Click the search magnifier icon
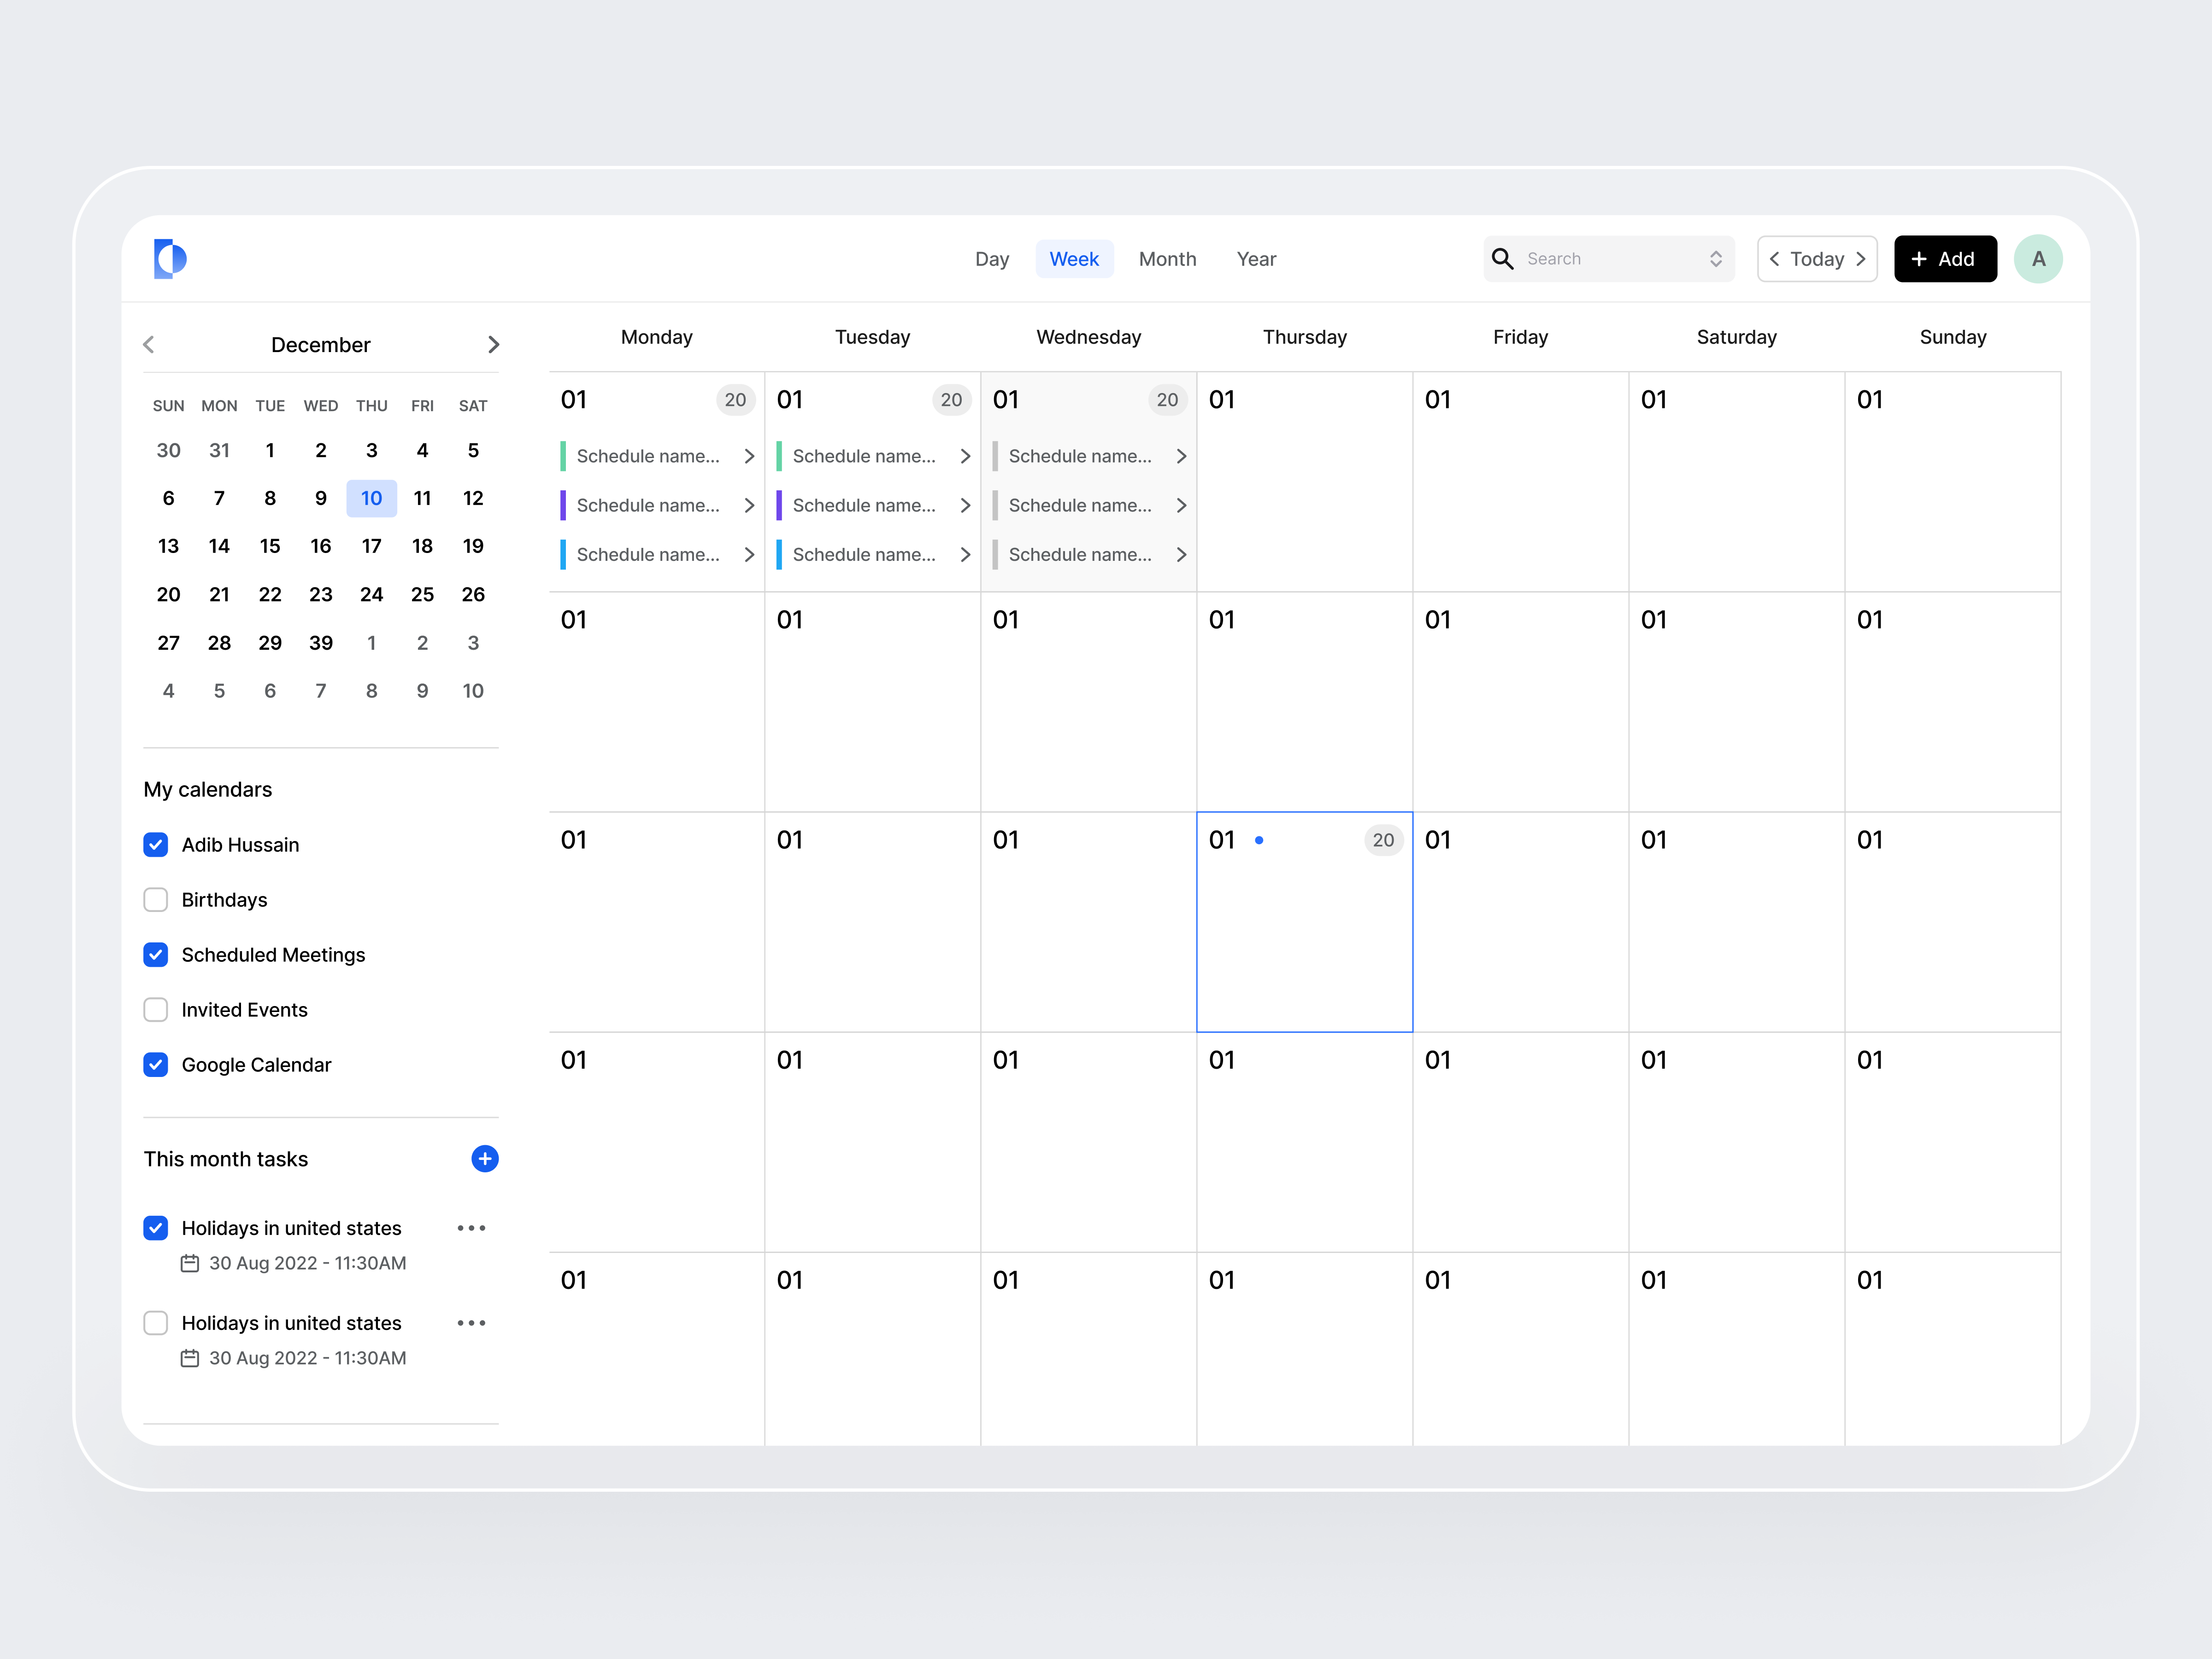Image resolution: width=2212 pixels, height=1659 pixels. [x=1503, y=258]
